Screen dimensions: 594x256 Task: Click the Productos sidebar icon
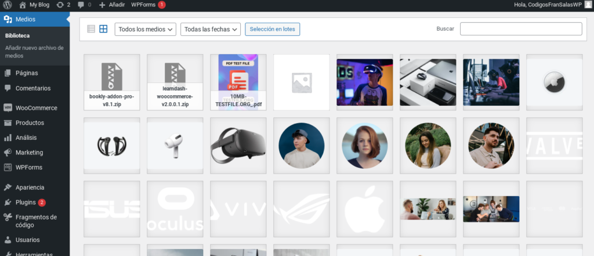(x=8, y=122)
